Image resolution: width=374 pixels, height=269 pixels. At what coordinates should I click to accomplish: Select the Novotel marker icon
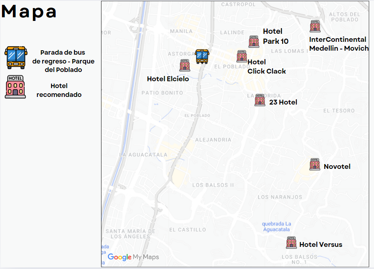(x=314, y=164)
